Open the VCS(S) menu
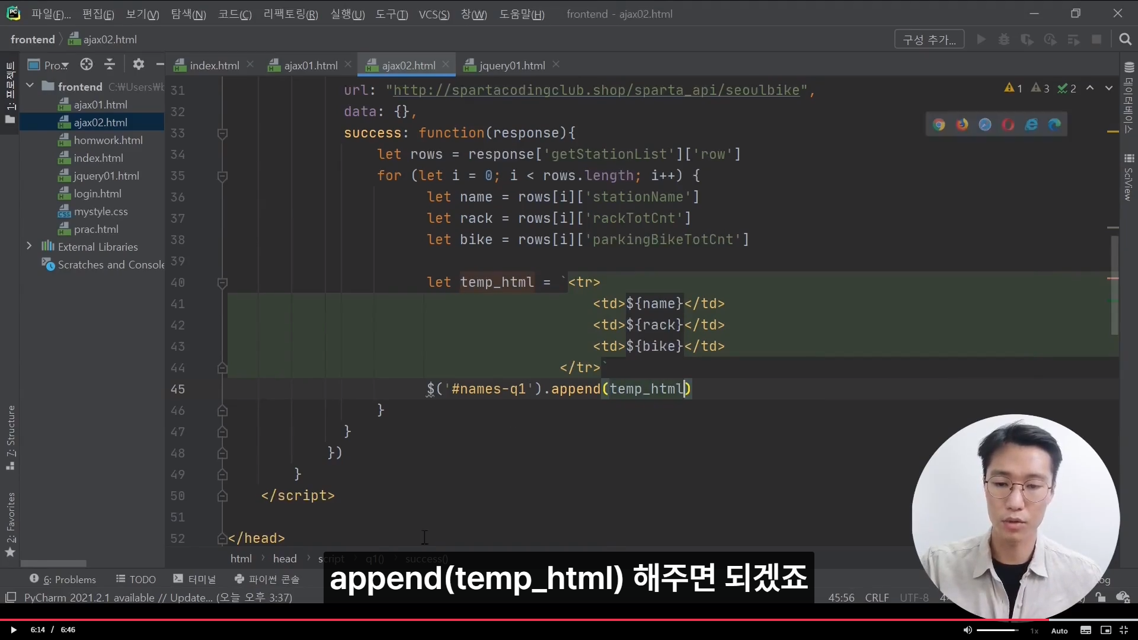Image resolution: width=1138 pixels, height=640 pixels. pyautogui.click(x=434, y=14)
